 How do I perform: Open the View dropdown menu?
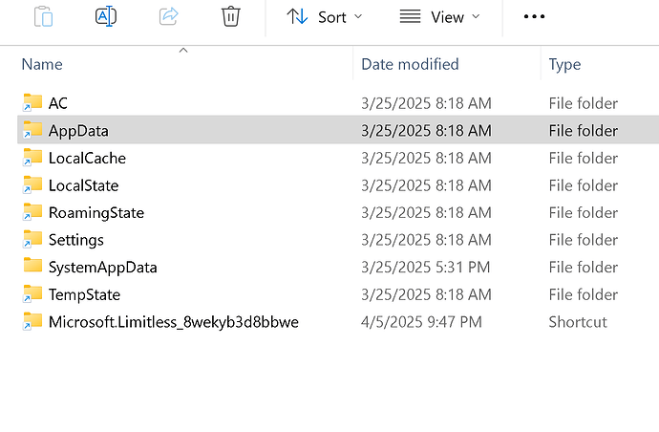pos(439,17)
